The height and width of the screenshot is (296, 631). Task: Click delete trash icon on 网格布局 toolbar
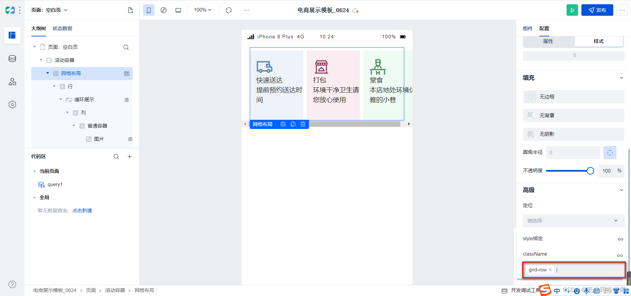(303, 124)
